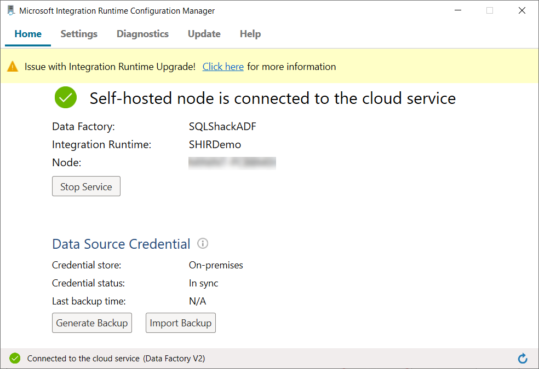The image size is (539, 369).
Task: Click the blurred Node name value
Action: 232,162
